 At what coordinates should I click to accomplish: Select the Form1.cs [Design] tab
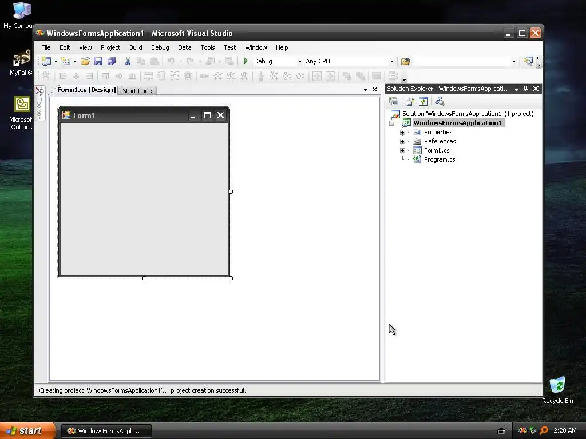[x=86, y=90]
